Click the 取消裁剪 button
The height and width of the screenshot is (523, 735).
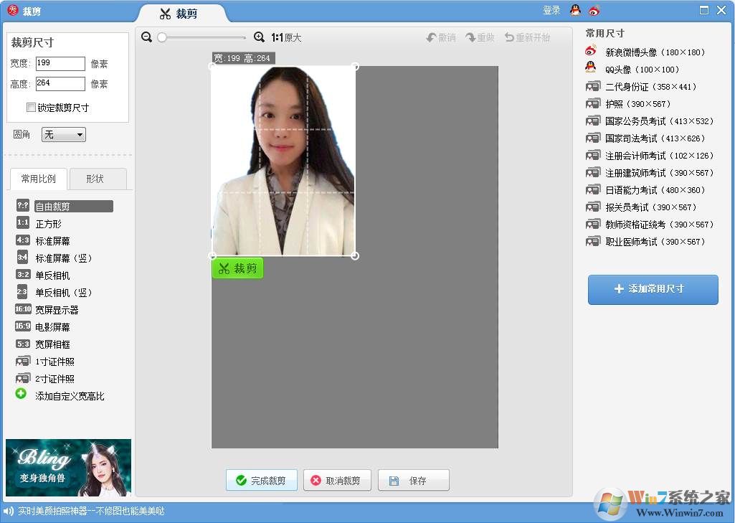(337, 480)
